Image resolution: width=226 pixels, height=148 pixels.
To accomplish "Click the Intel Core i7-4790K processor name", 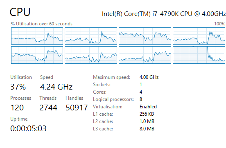I will [x=164, y=14].
